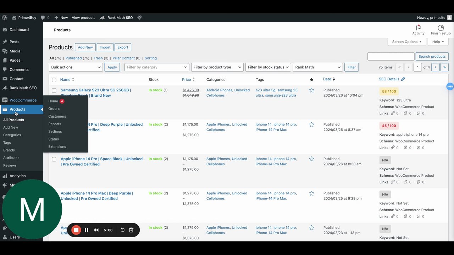Open Customers in the WooCommerce flyout
The width and height of the screenshot is (454, 255).
click(x=57, y=116)
